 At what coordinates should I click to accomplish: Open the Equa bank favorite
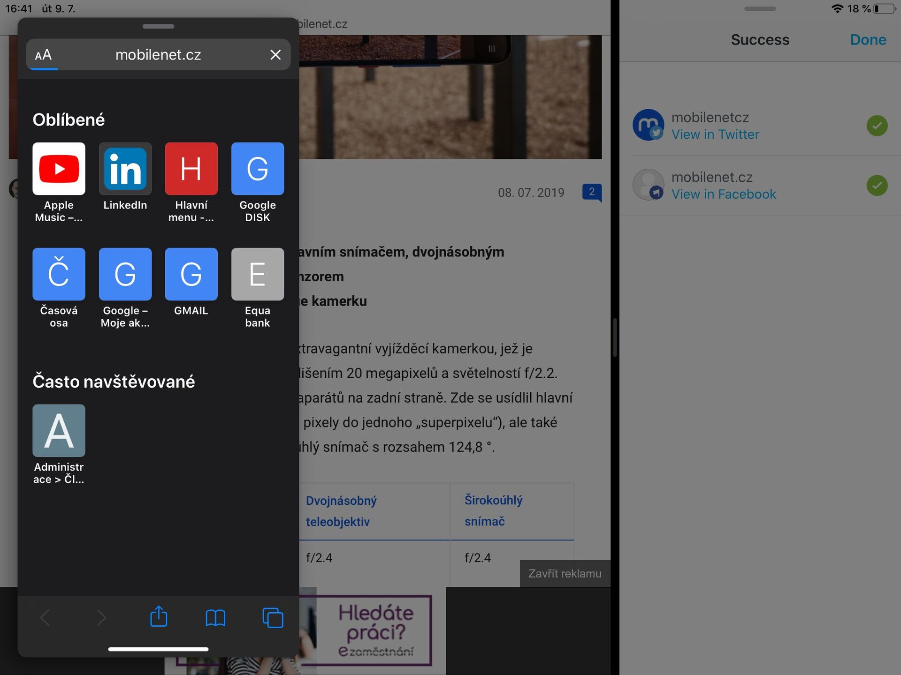tap(257, 274)
